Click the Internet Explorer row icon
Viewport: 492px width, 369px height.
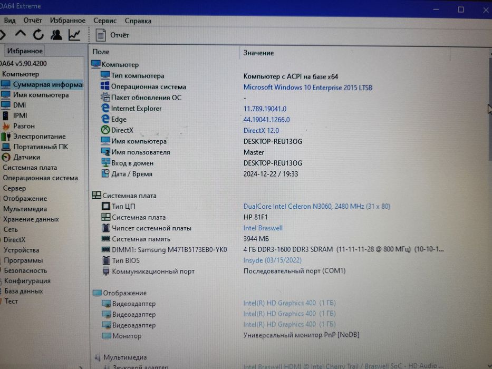click(x=105, y=108)
